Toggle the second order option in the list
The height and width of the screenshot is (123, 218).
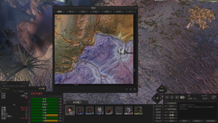(x=171, y=106)
